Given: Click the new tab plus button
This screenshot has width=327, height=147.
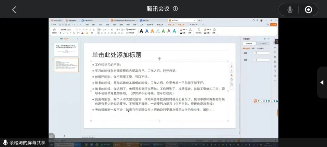Looking at the screenshot, I should pos(199,20).
